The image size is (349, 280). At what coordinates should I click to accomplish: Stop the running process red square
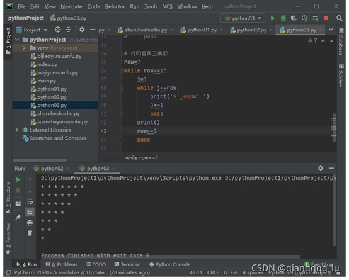[x=326, y=18]
